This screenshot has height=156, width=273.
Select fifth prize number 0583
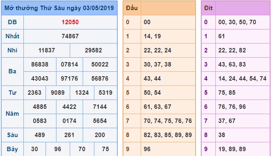click(40, 121)
